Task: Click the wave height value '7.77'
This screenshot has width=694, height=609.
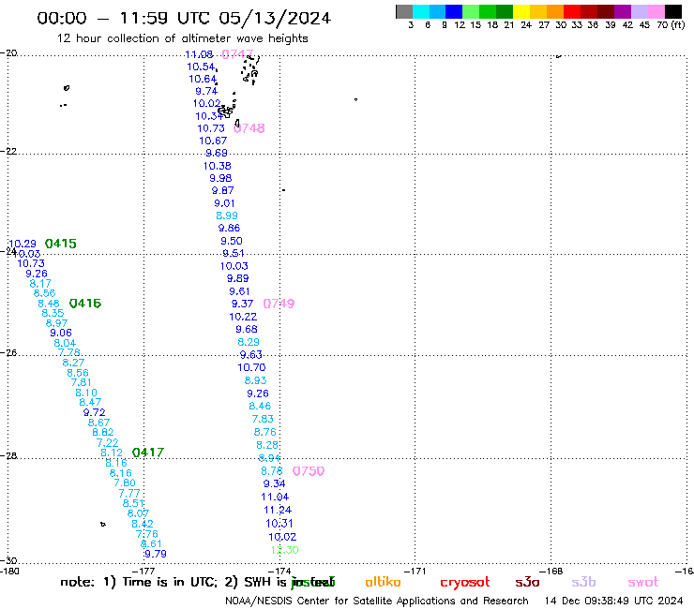Action: click(x=129, y=493)
